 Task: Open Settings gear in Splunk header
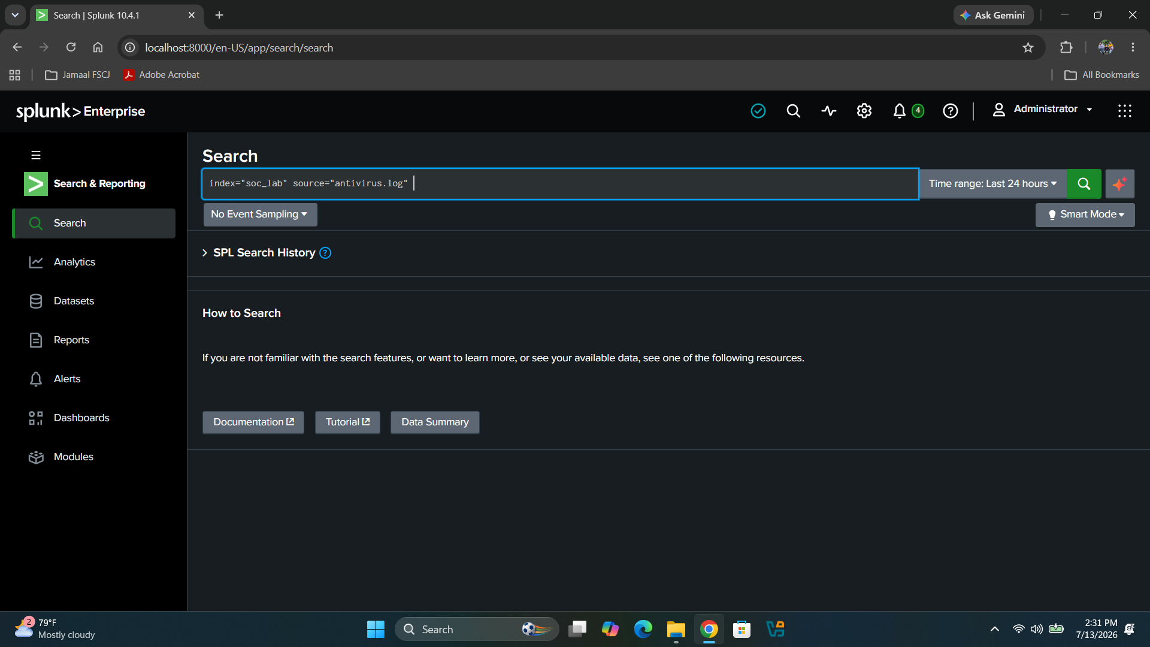[x=864, y=111]
